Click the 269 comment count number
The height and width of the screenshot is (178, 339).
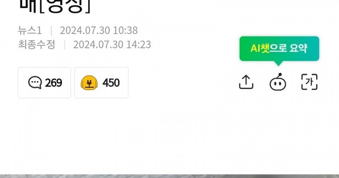pos(53,83)
